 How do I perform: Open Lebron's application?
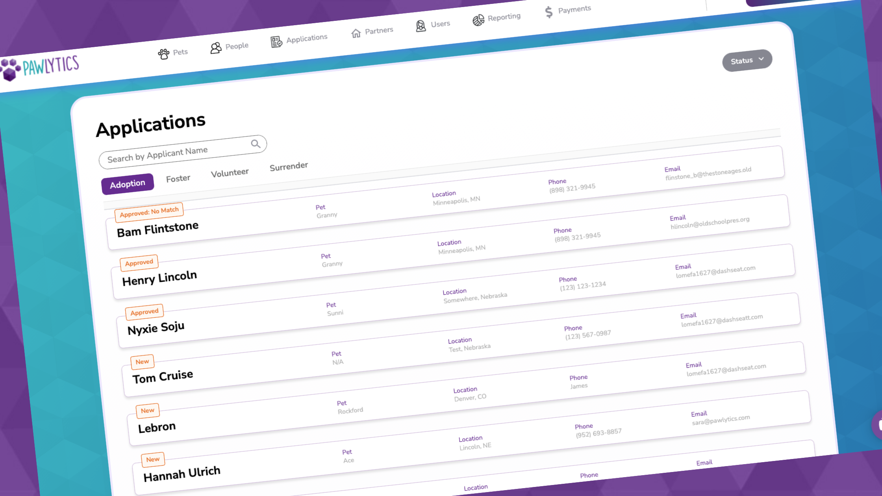(x=467, y=394)
